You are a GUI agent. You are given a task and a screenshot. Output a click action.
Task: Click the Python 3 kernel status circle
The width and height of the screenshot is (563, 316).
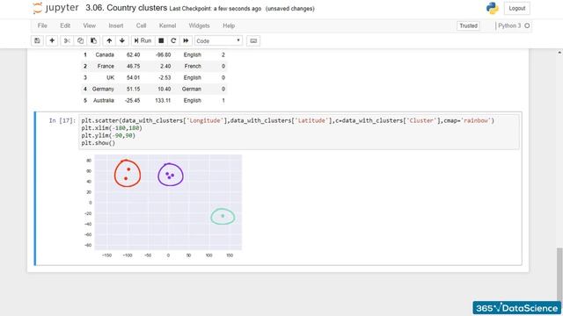pyautogui.click(x=527, y=25)
